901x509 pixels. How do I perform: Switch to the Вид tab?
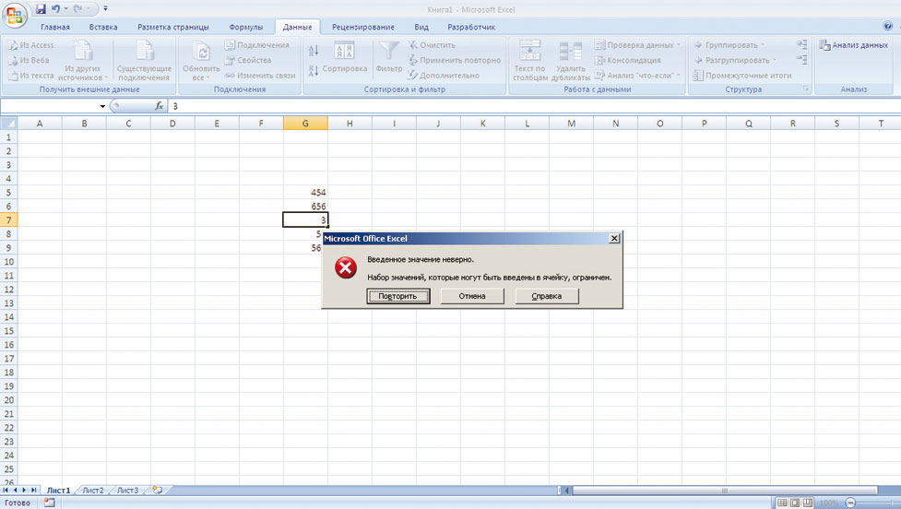tap(421, 27)
